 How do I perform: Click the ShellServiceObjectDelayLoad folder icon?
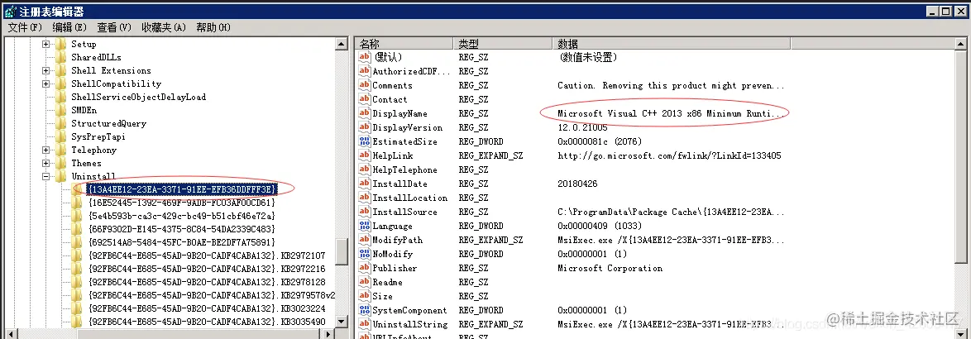60,97
